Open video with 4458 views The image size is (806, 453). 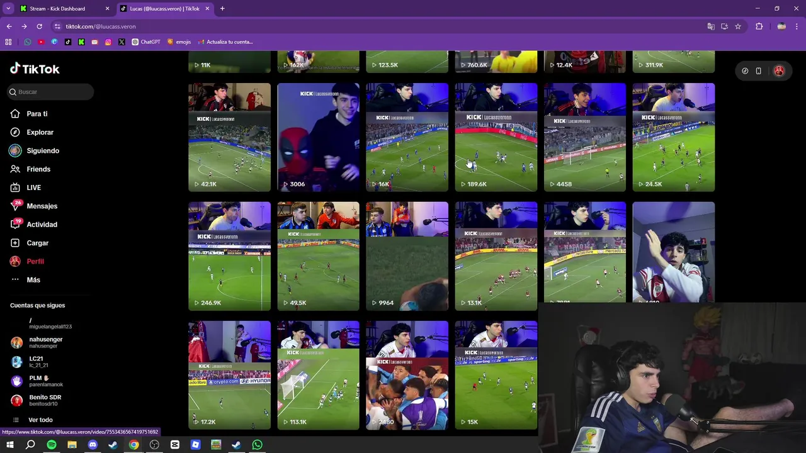click(585, 137)
